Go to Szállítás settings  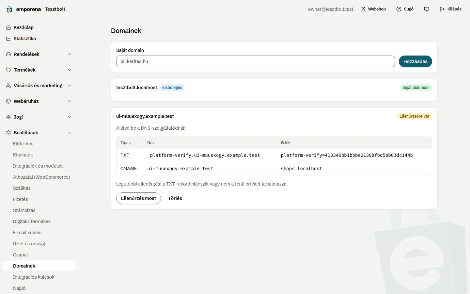click(x=39, y=188)
